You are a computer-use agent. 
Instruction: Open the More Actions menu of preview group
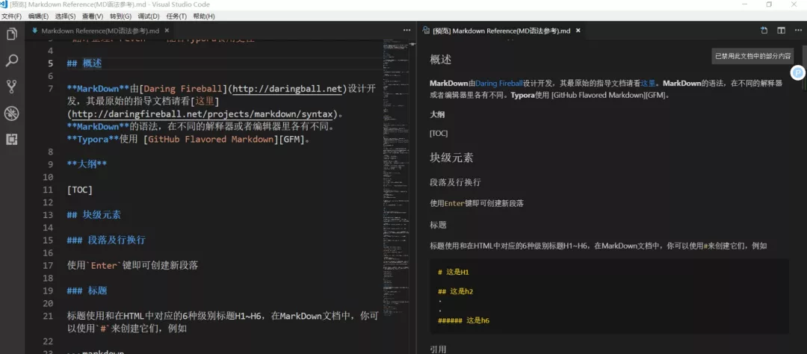pyautogui.click(x=797, y=31)
